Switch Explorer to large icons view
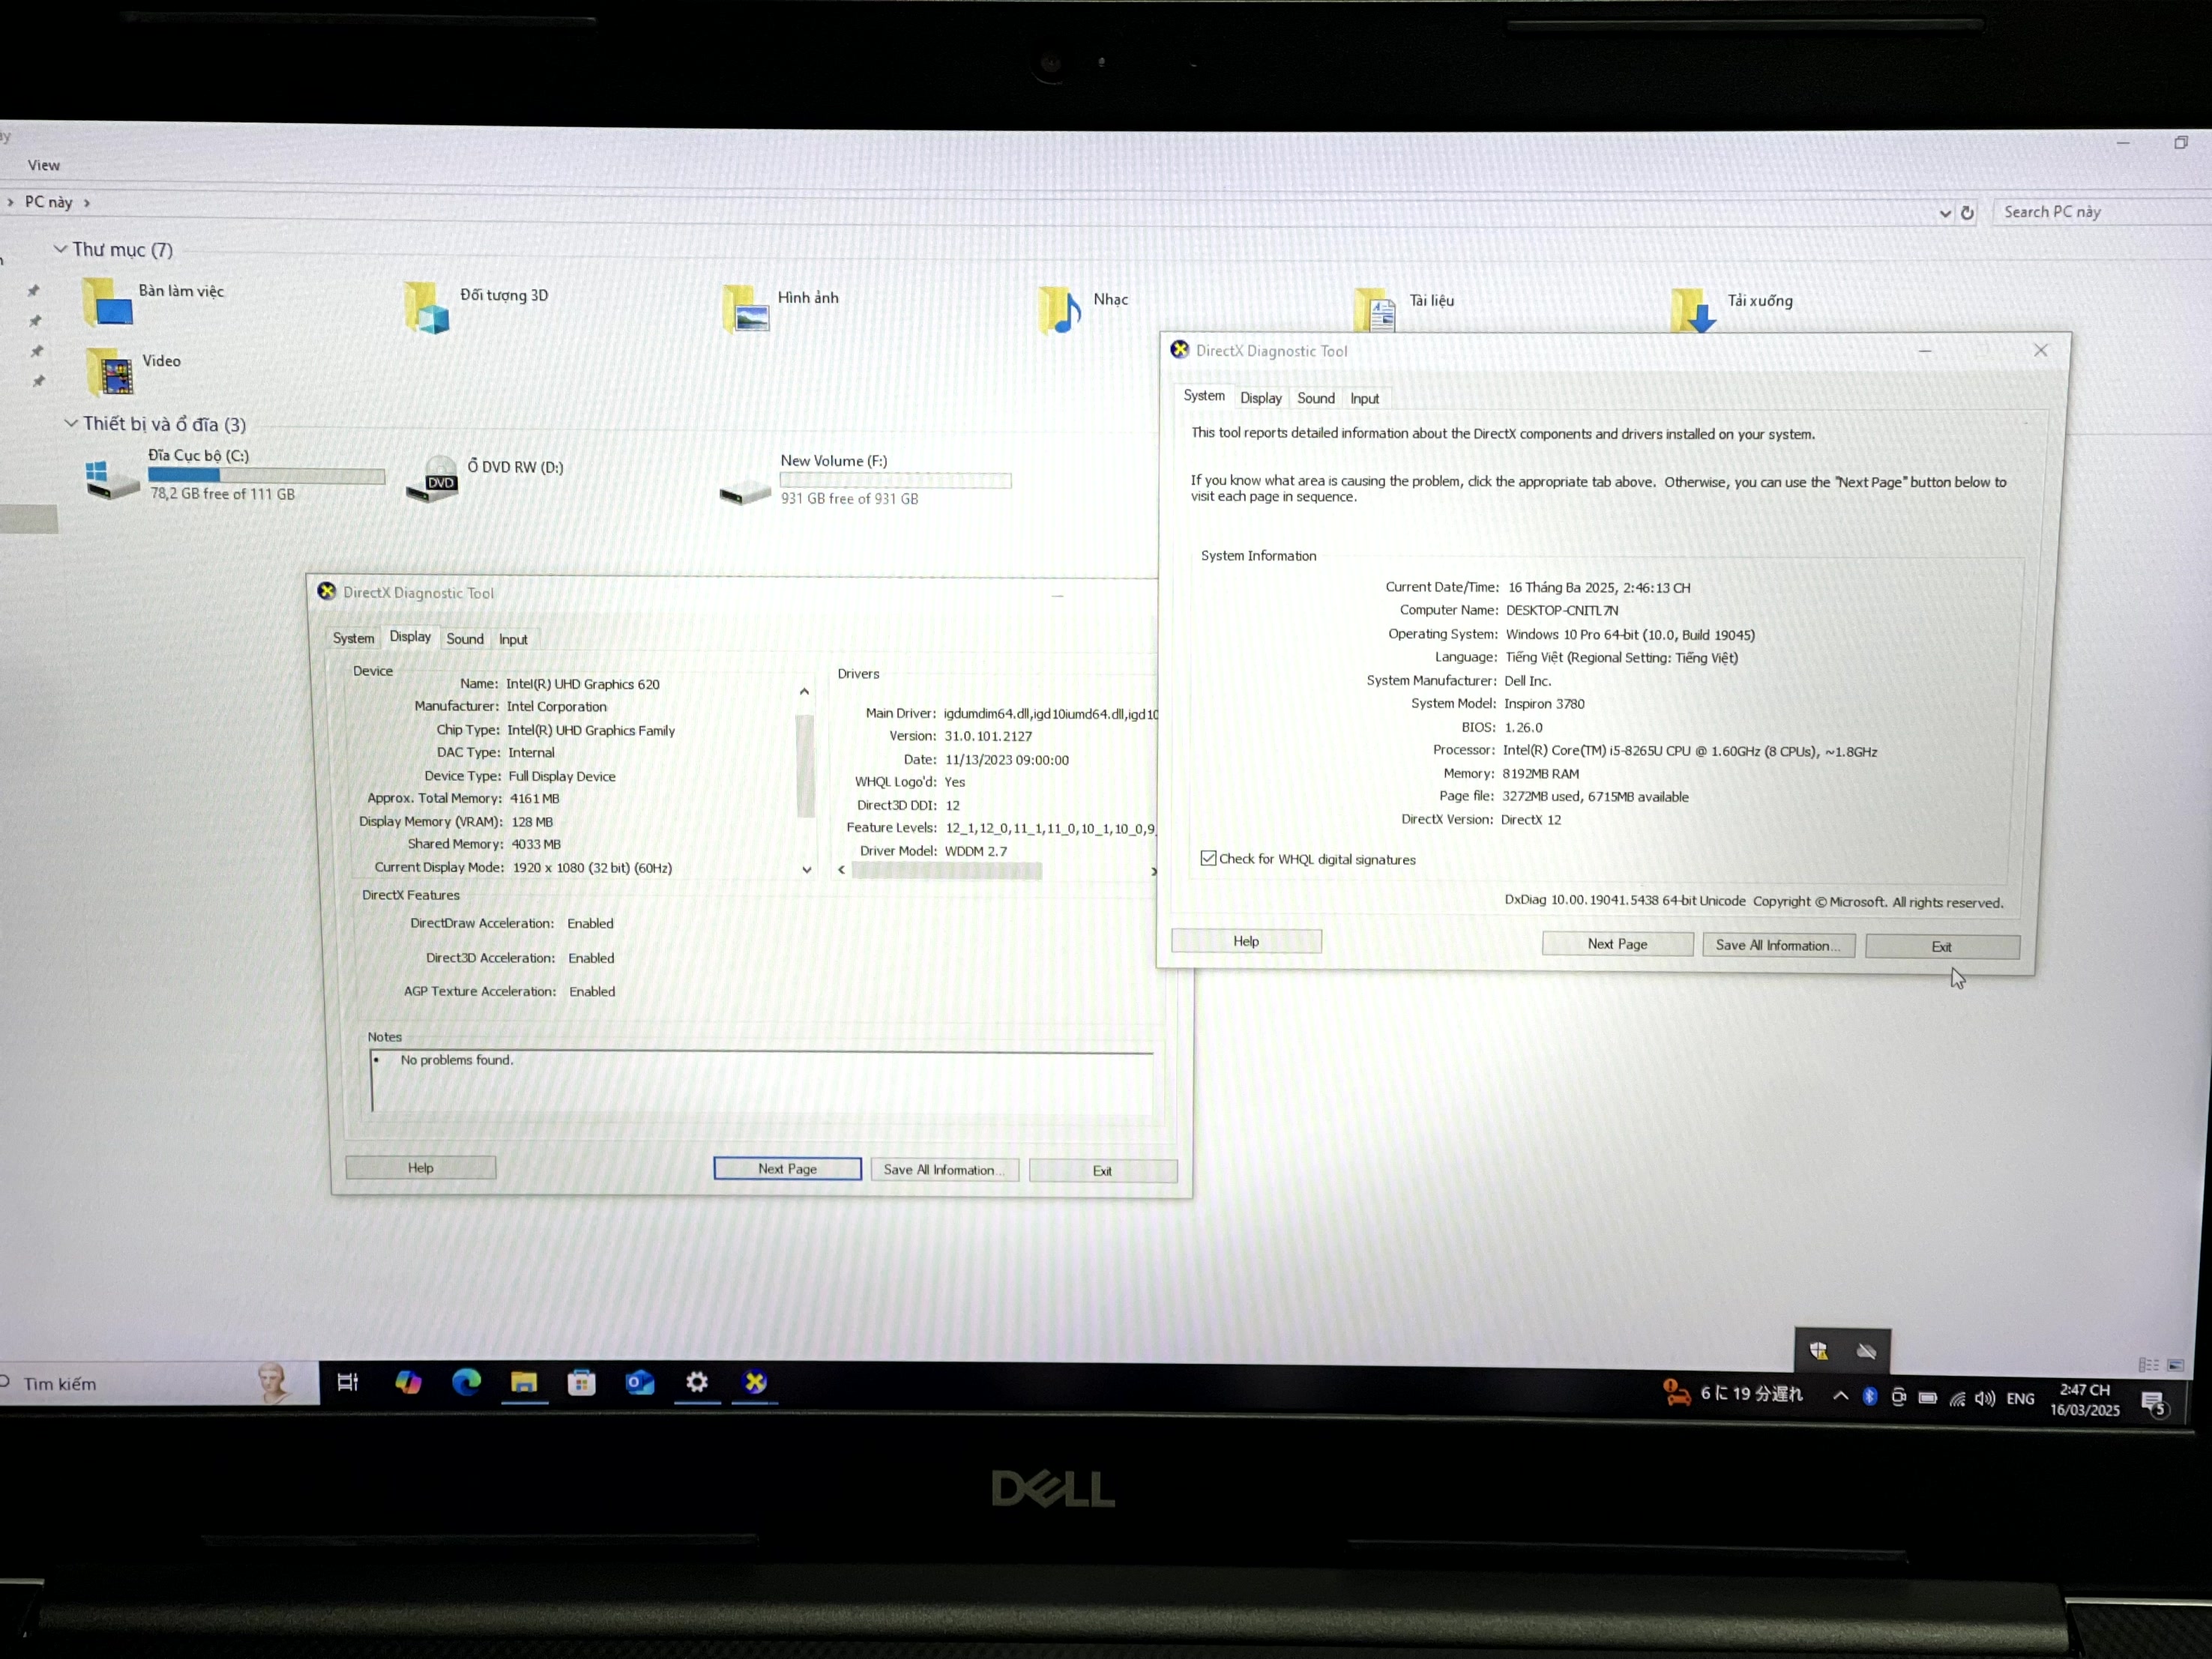 pos(2175,1365)
